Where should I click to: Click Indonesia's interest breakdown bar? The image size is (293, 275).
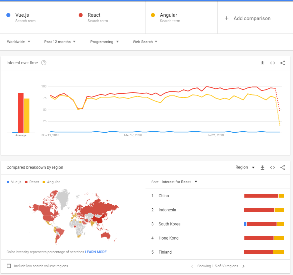click(264, 210)
